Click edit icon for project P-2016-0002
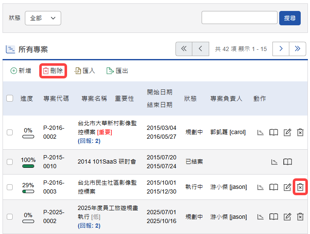Viewport: 310px width, 234px height. (287, 132)
